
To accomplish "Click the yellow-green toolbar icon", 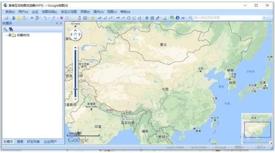I will click(92, 18).
